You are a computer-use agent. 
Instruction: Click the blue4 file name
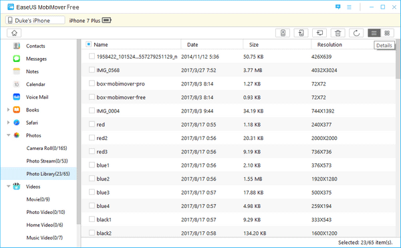pyautogui.click(x=103, y=206)
